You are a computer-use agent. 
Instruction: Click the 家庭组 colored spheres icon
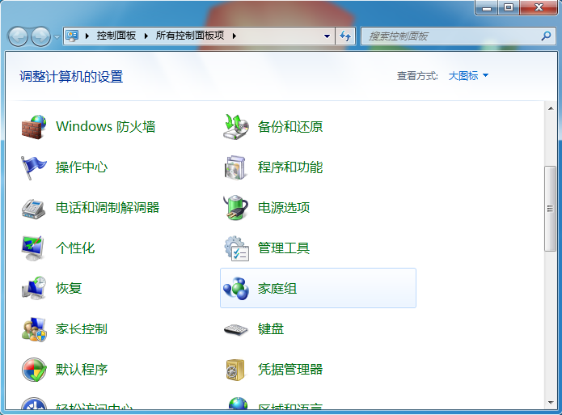[x=236, y=288]
